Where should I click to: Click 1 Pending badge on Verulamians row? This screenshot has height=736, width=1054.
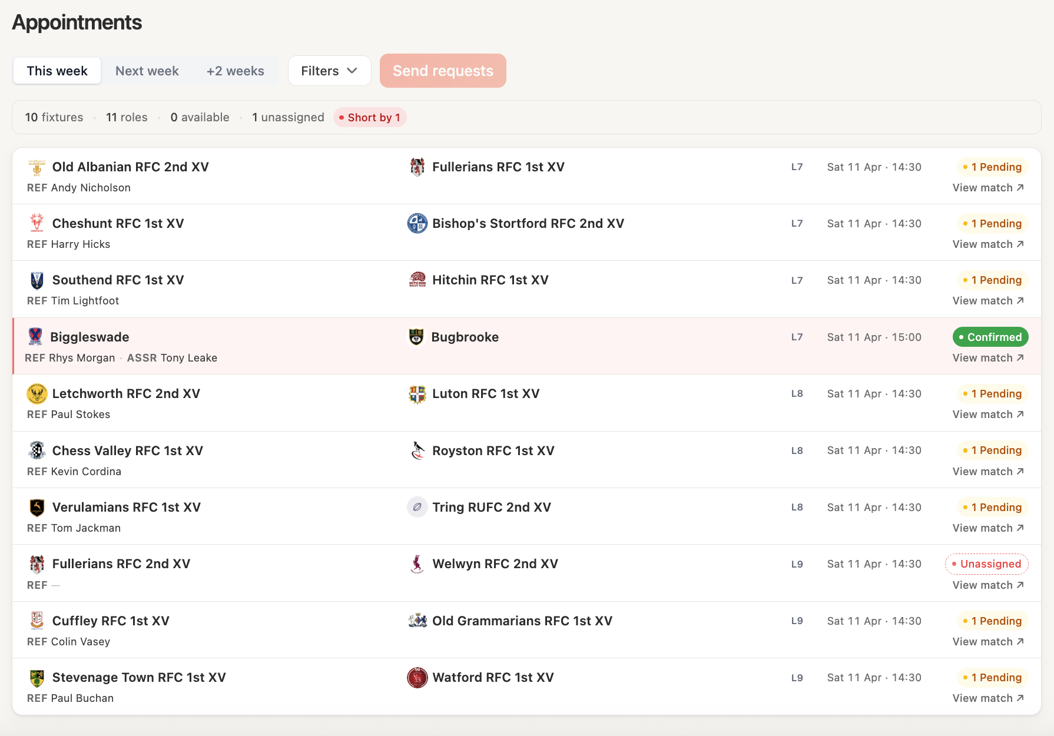point(992,508)
